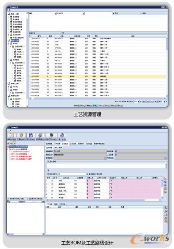The image size is (174, 249).
Task: Select the first radio button in the search bar
Action: pos(114,13)
